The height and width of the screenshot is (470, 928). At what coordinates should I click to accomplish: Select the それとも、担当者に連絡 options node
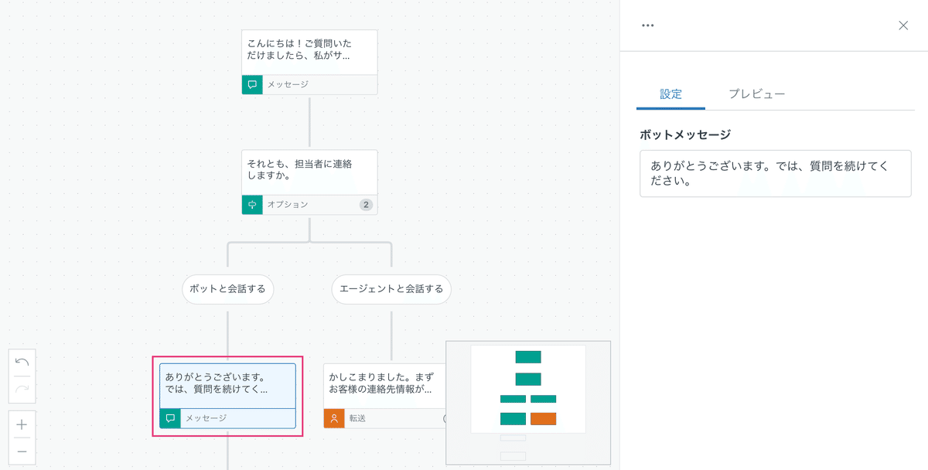(309, 182)
